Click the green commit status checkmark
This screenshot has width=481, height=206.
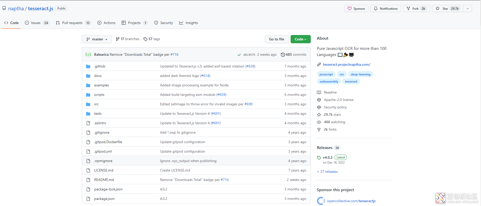239,55
